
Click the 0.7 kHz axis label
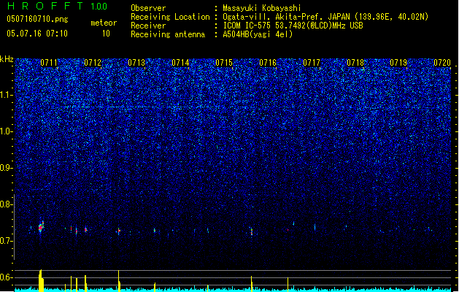click(7, 241)
